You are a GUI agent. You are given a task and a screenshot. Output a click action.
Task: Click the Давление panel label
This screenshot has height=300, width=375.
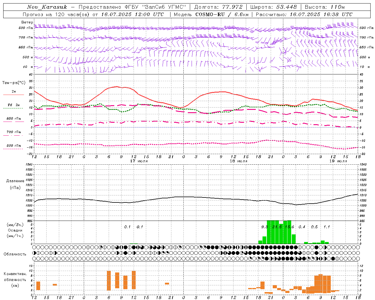click(x=15, y=181)
